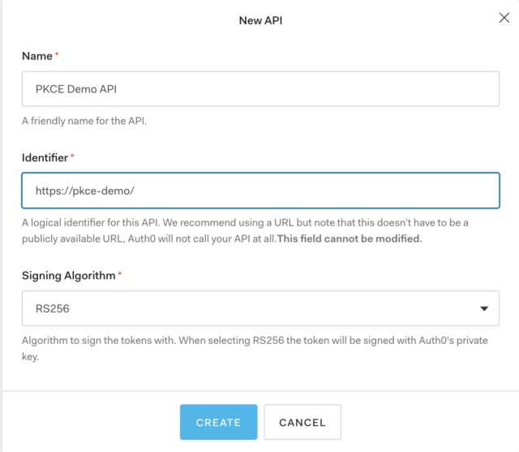
Task: Click the red asterisk beside Name
Action: pyautogui.click(x=57, y=54)
